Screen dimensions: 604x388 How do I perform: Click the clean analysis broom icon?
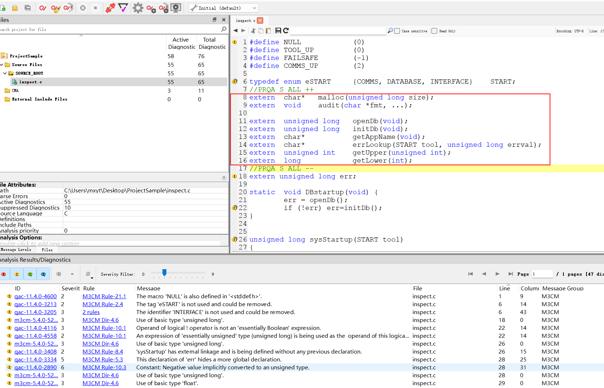tap(55, 8)
